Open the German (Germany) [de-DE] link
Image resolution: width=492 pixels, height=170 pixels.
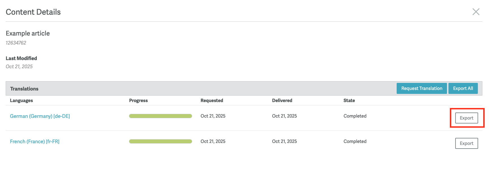point(40,116)
